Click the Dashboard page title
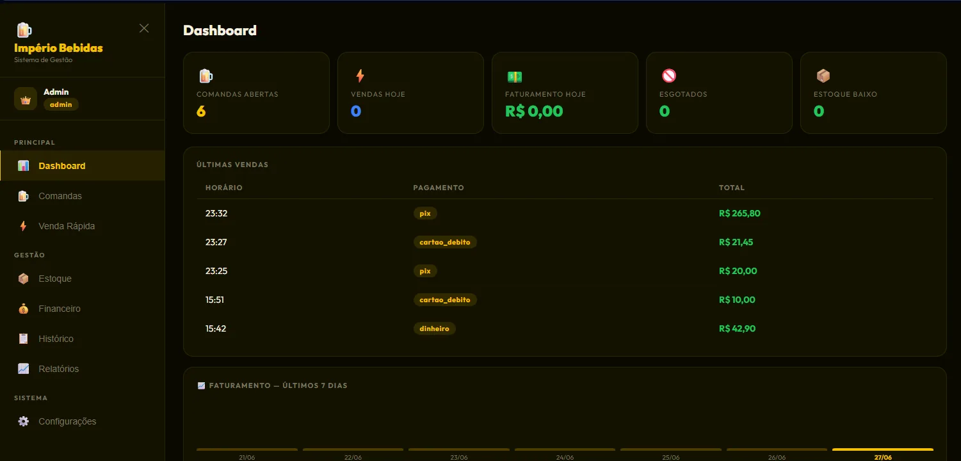 [x=220, y=30]
